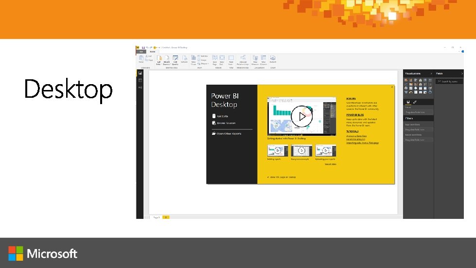Open the first tutorial link under Tutorials
Screen dimensions: 476x268
pyautogui.click(x=356, y=136)
